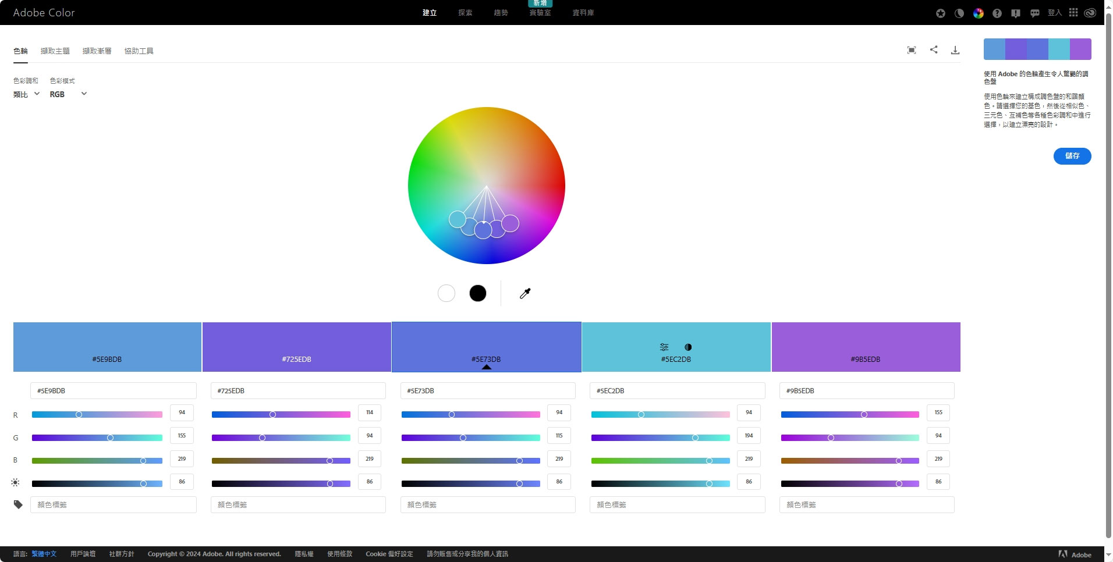Select the #5E73DB base color swatch
The width and height of the screenshot is (1113, 562).
487,347
